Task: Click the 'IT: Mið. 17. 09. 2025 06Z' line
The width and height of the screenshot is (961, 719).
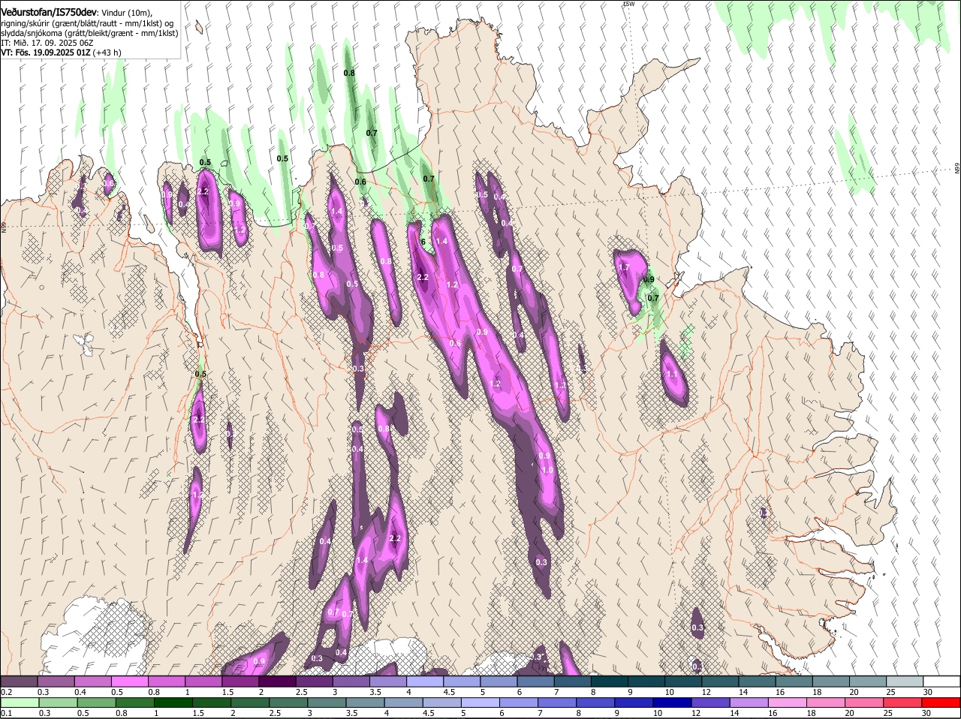Action: (x=47, y=43)
